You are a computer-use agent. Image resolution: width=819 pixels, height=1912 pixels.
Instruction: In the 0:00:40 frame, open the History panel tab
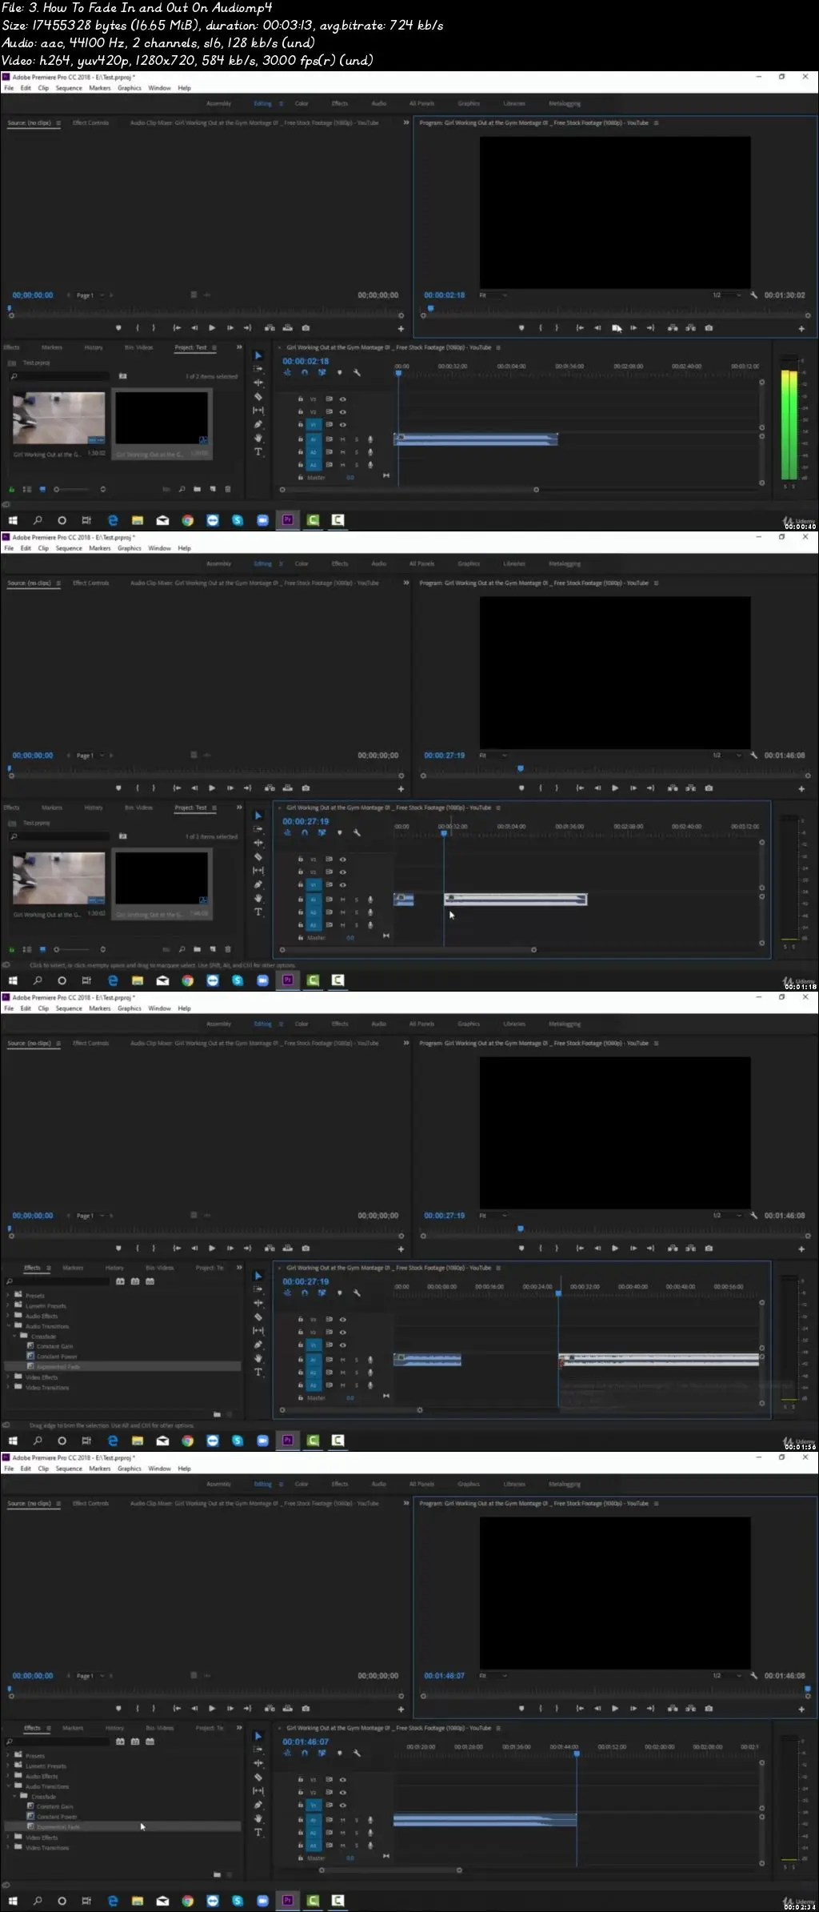[x=94, y=347]
